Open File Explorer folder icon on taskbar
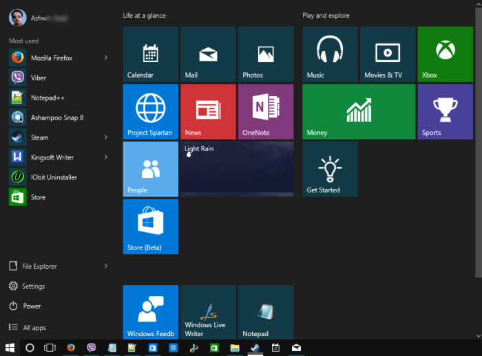The width and height of the screenshot is (482, 356). click(235, 348)
